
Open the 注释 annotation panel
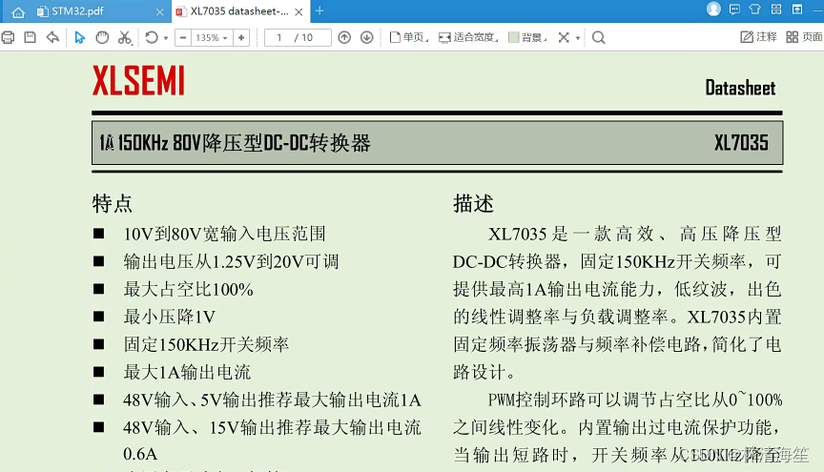(758, 37)
